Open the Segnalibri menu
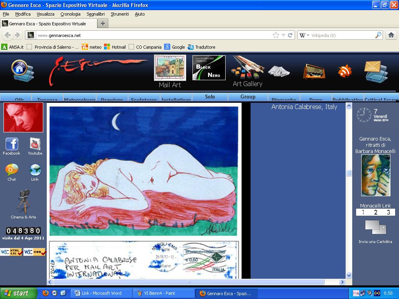 point(95,14)
